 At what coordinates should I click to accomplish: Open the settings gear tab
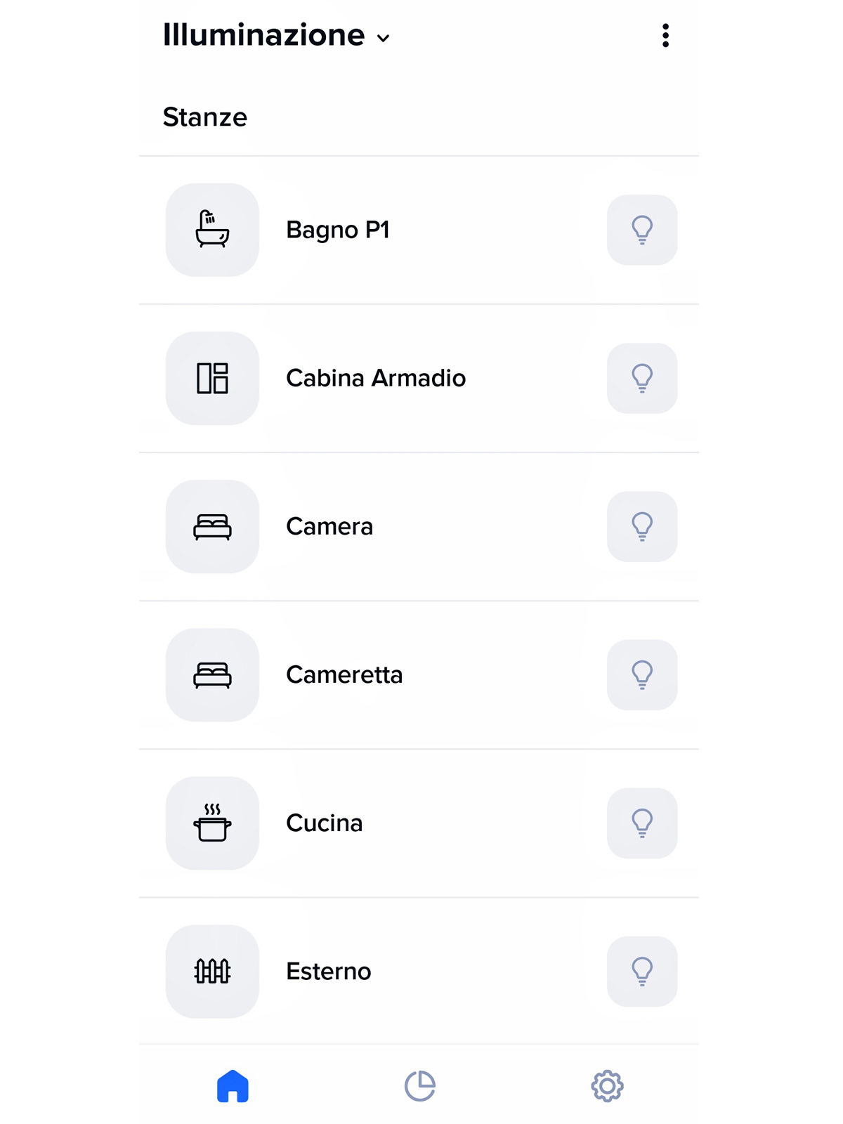(x=607, y=1086)
